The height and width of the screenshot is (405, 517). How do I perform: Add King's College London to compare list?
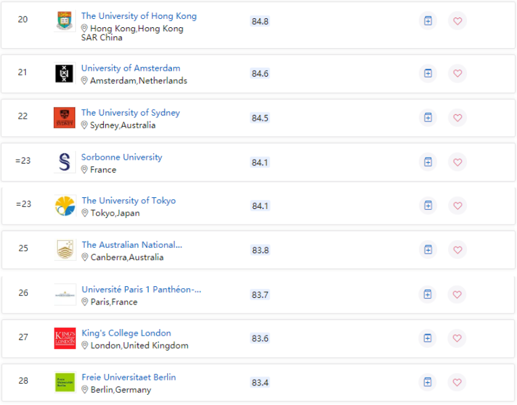pos(427,337)
